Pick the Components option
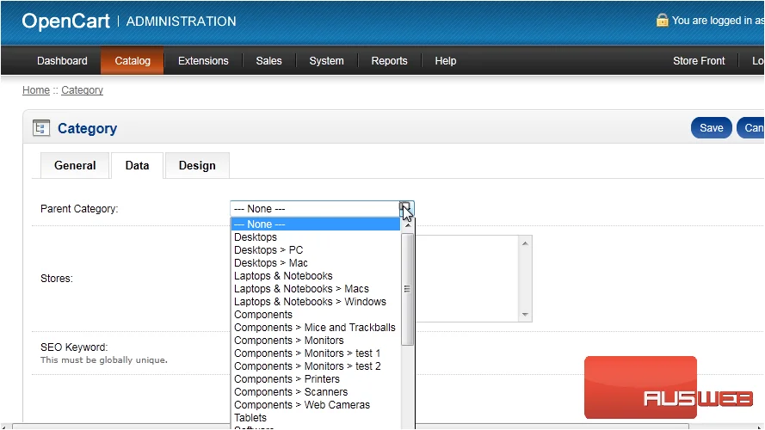Viewport: 765px width, 430px height. pyautogui.click(x=315, y=315)
